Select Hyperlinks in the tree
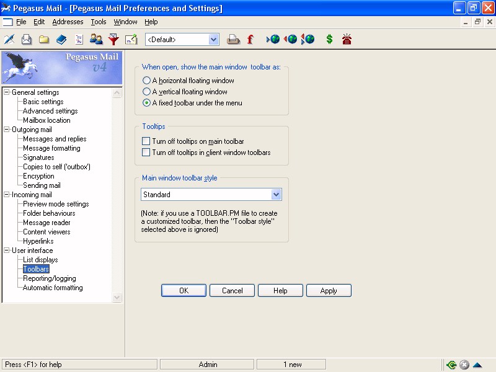This screenshot has height=372, width=496. pyautogui.click(x=38, y=241)
